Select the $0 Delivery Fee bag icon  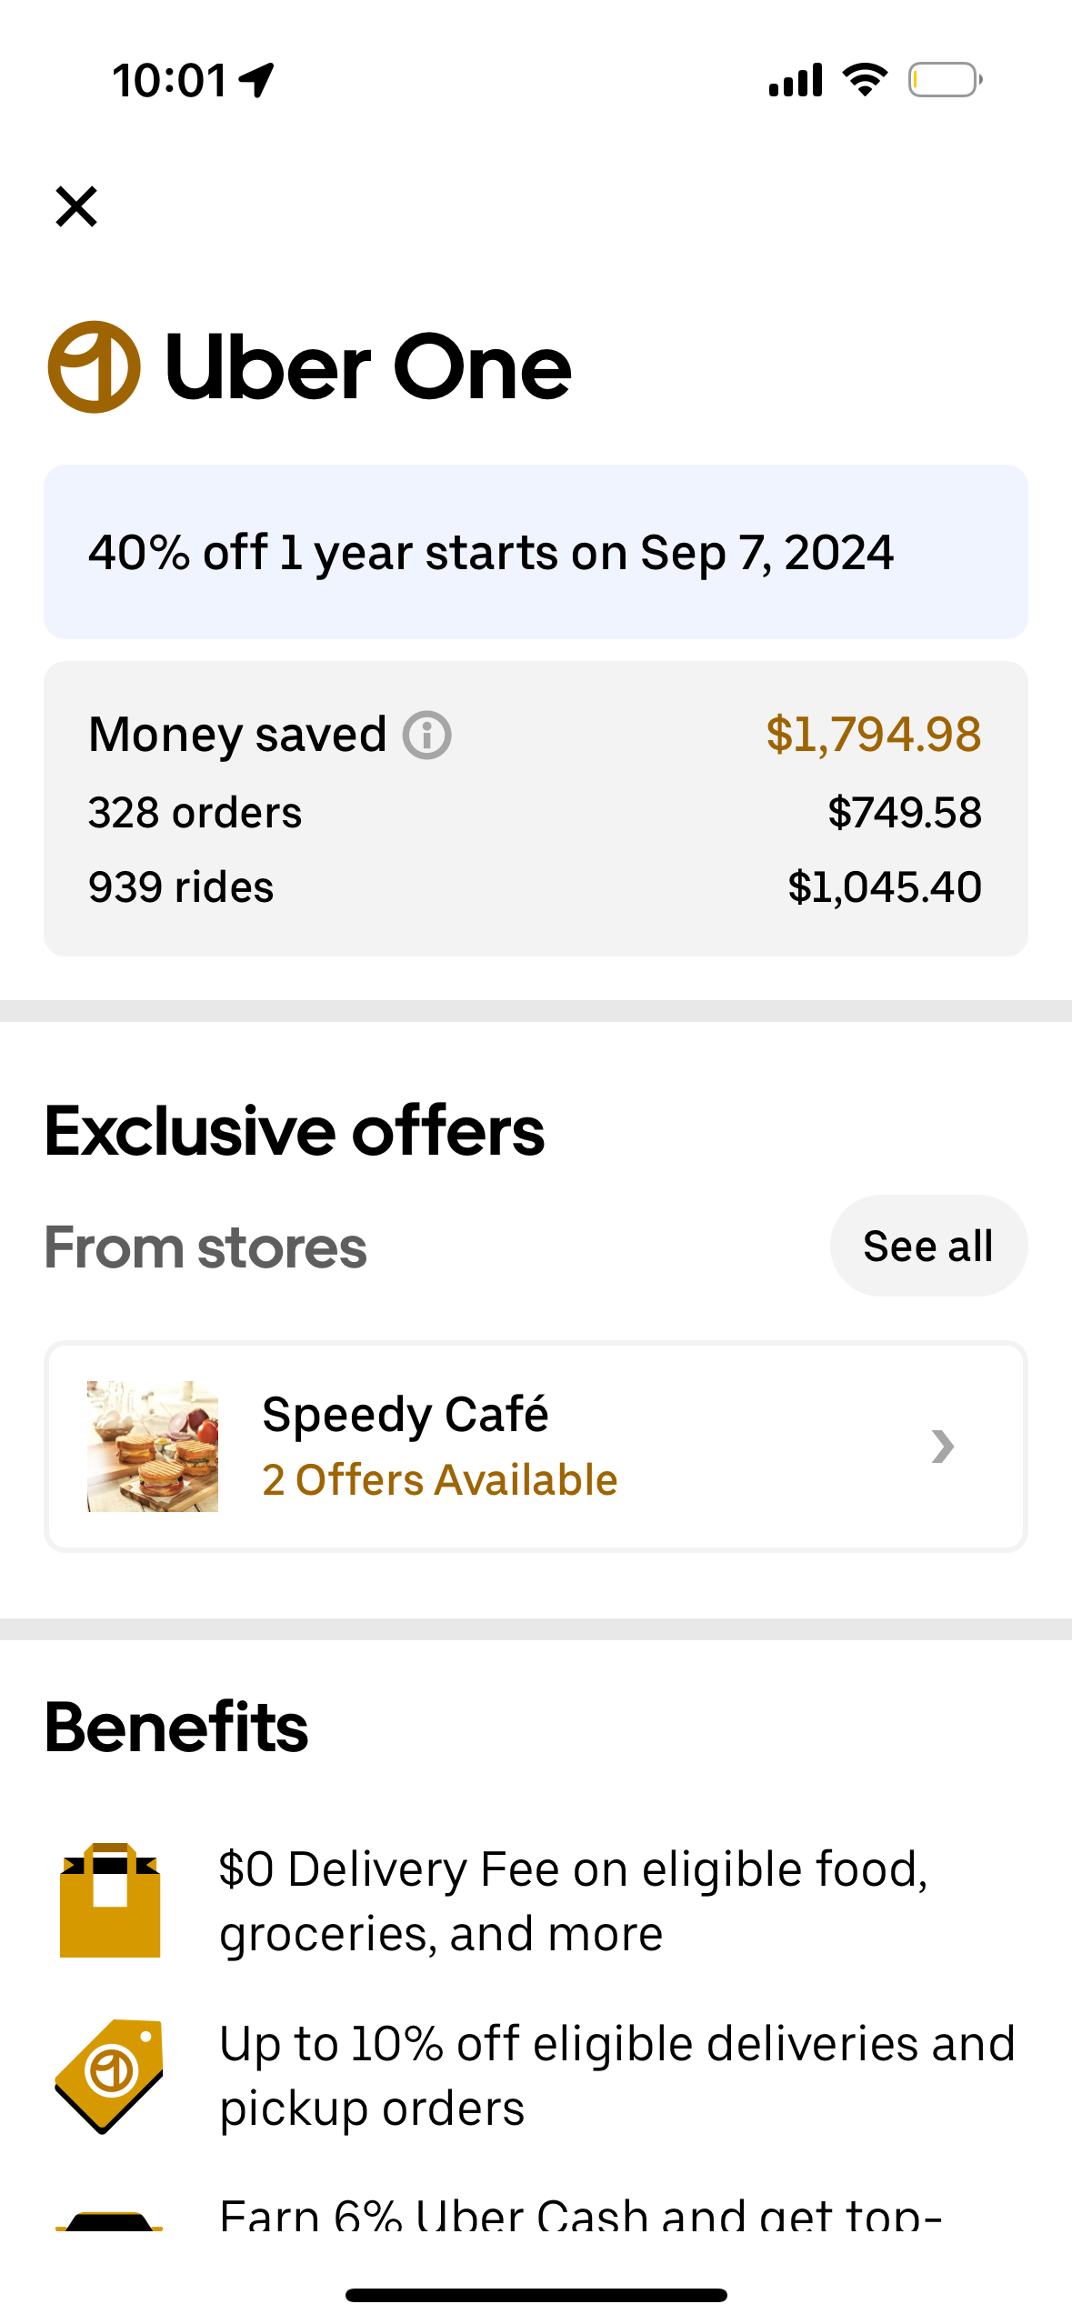pyautogui.click(x=109, y=1900)
